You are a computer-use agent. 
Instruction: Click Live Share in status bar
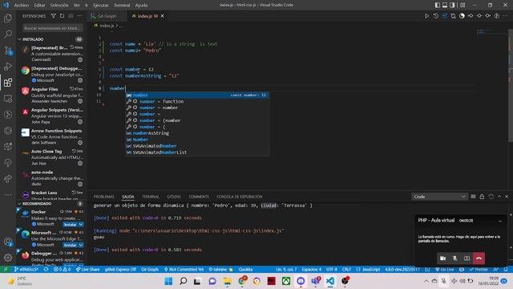tap(87, 270)
